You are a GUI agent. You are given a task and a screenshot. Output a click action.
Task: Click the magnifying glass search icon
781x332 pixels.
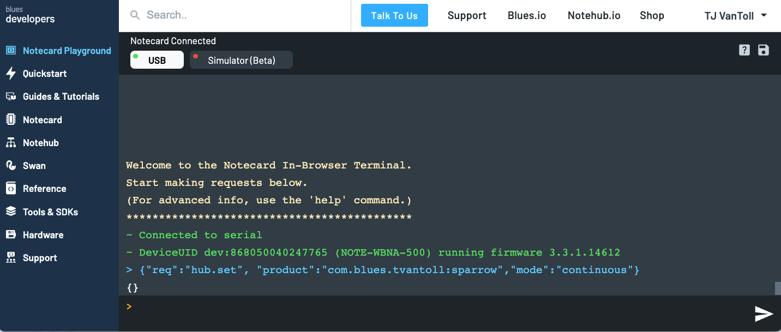135,15
